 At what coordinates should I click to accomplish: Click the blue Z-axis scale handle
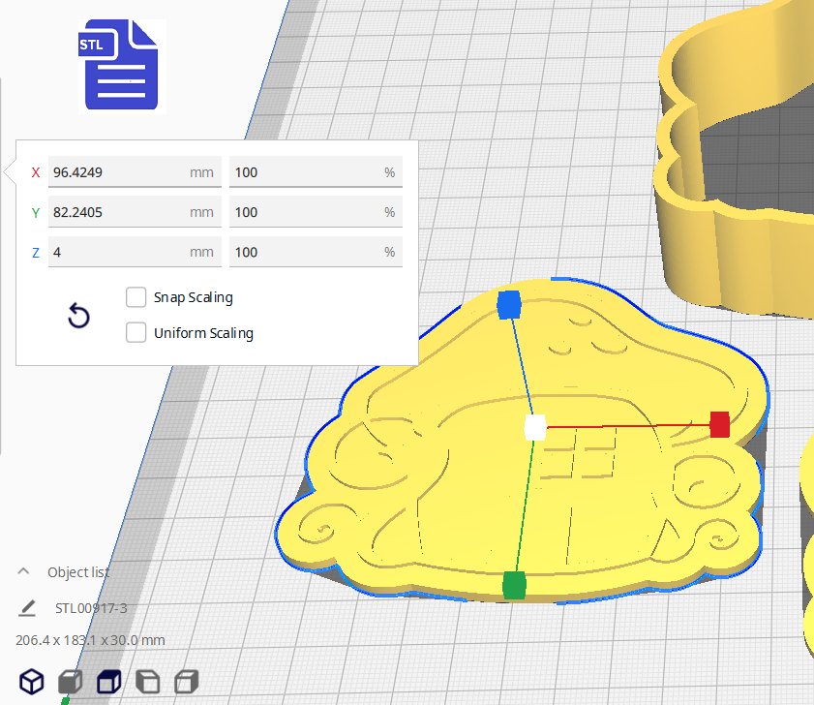509,305
